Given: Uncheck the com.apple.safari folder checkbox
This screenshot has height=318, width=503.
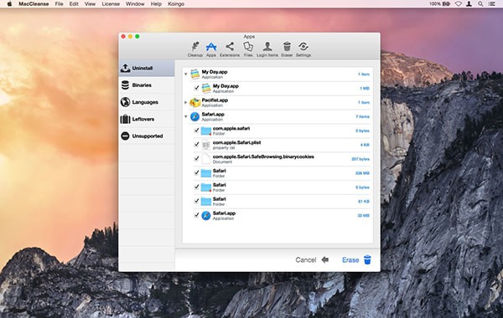Looking at the screenshot, I should click(x=196, y=131).
